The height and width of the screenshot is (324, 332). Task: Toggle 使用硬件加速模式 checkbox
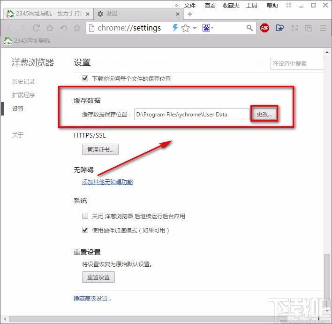click(x=85, y=230)
